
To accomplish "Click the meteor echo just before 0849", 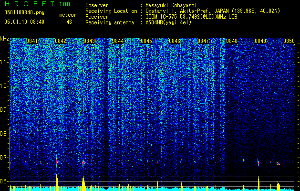I will point(259,163).
